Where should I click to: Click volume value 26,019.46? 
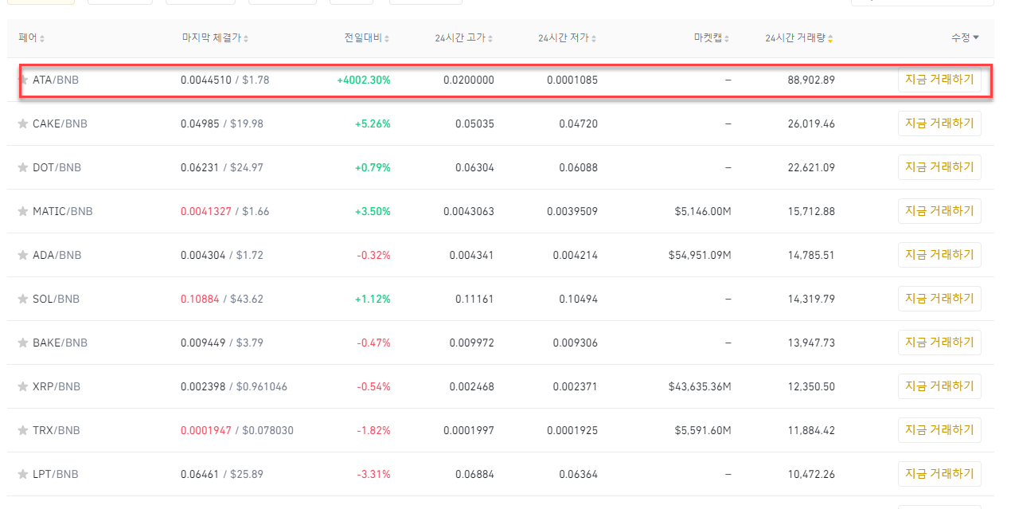click(x=811, y=123)
